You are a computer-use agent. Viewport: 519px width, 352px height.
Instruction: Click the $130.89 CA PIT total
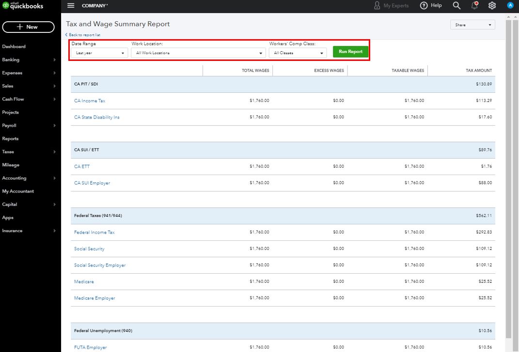pos(484,84)
